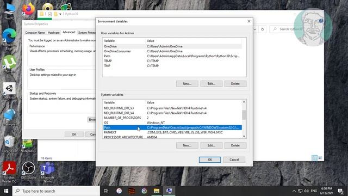Select the PATHEXT system variable
The height and width of the screenshot is (196, 348).
(173, 132)
